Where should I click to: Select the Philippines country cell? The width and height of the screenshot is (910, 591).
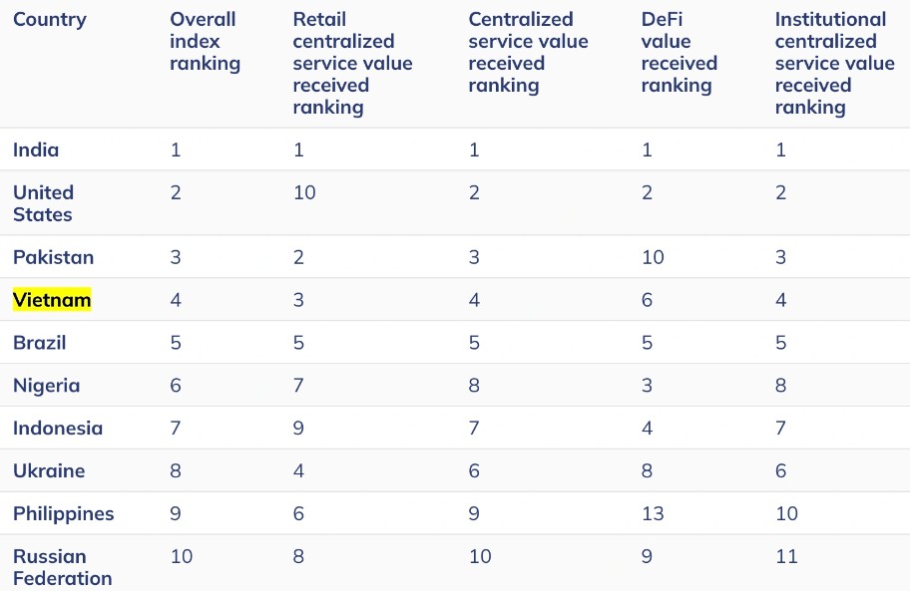[x=63, y=514]
